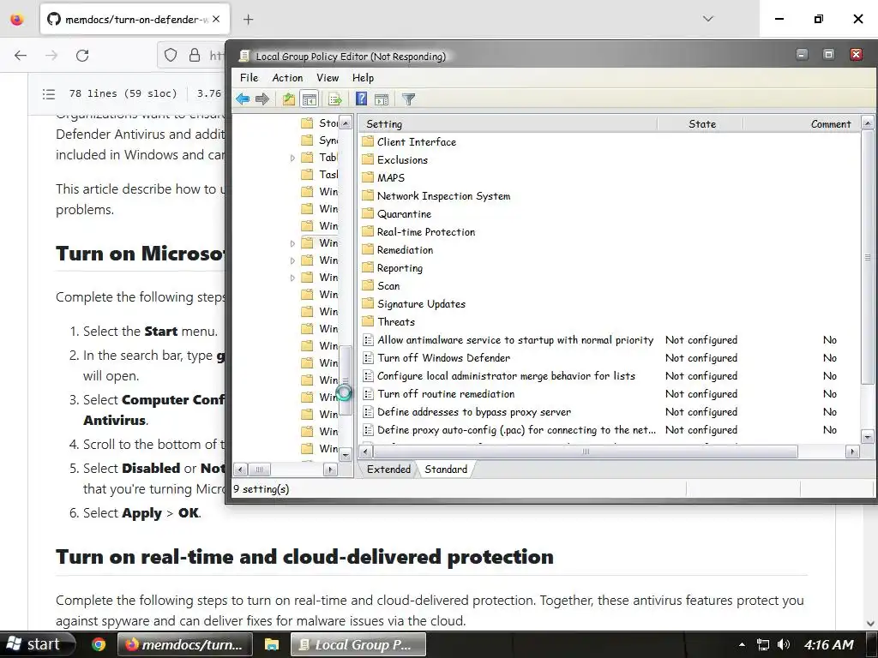Launch Chrome from the taskbar
The height and width of the screenshot is (658, 878).
99,644
